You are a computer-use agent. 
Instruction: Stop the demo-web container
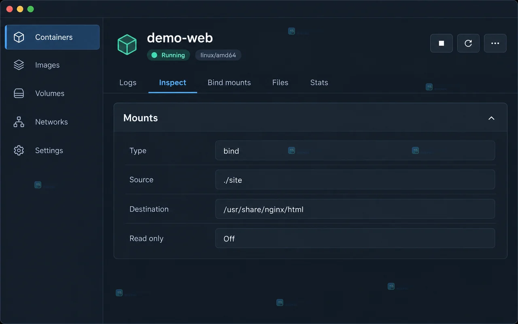pos(442,43)
